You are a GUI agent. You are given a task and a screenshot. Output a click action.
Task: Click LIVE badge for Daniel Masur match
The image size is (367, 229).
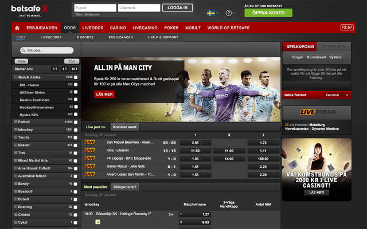(89, 167)
